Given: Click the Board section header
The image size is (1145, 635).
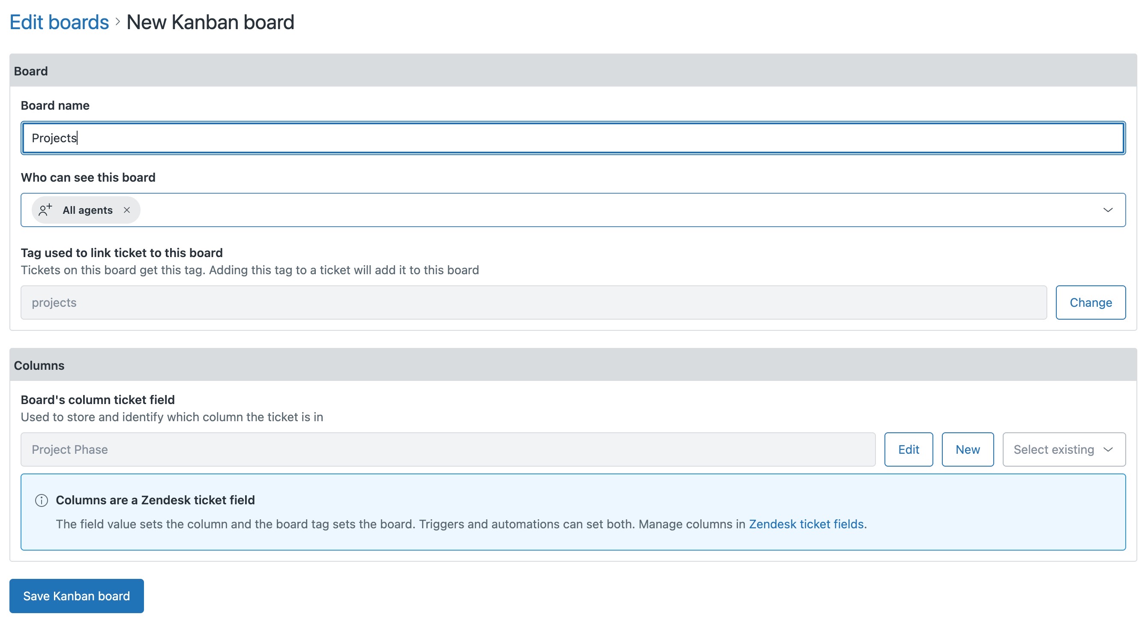Looking at the screenshot, I should (x=573, y=71).
